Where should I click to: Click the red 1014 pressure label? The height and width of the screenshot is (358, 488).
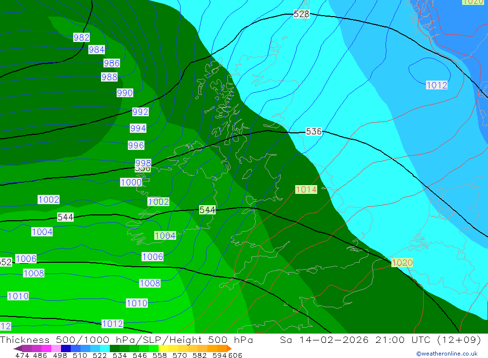tap(306, 190)
